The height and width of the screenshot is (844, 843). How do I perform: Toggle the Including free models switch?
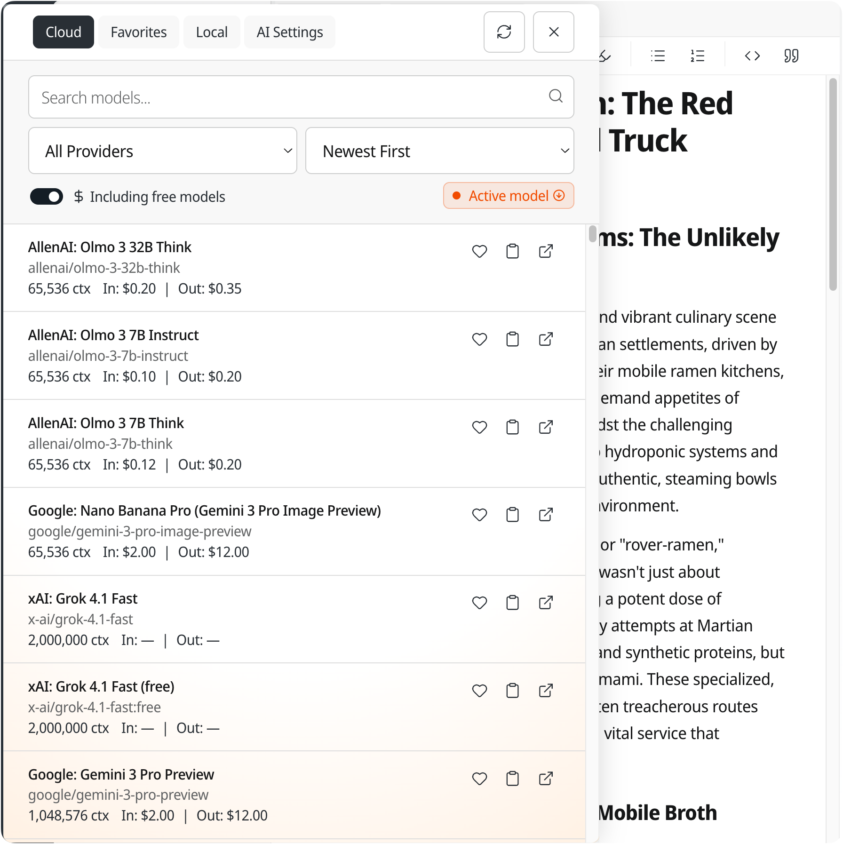coord(47,197)
